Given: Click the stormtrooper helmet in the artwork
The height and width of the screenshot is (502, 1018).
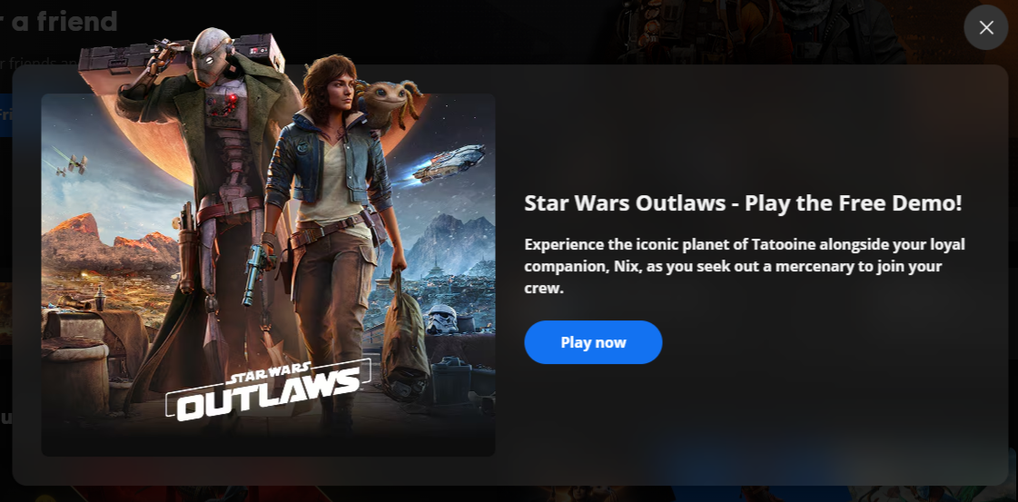Looking at the screenshot, I should tap(441, 319).
